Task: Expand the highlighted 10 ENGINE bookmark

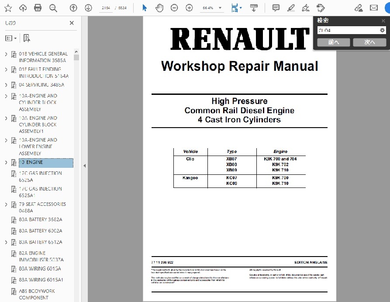Action: tap(6, 162)
